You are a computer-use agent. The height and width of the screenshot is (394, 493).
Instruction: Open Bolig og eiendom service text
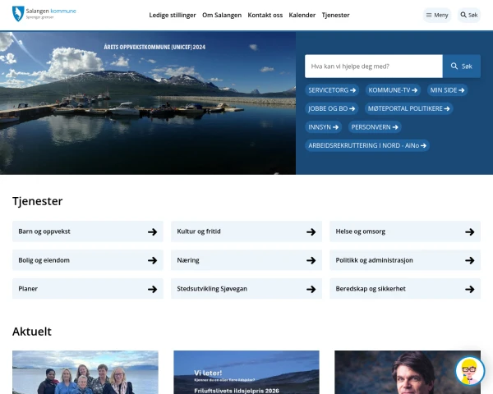tap(44, 260)
